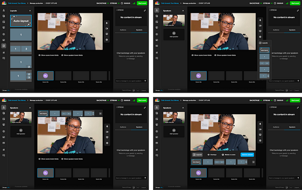This screenshot has width=302, height=190.
Task: Click screen-share icon beside video in bottom-left screenshot
Action: pyautogui.click(x=107, y=137)
